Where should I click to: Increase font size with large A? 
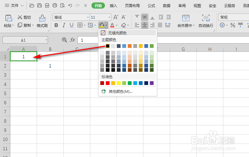click(116, 17)
